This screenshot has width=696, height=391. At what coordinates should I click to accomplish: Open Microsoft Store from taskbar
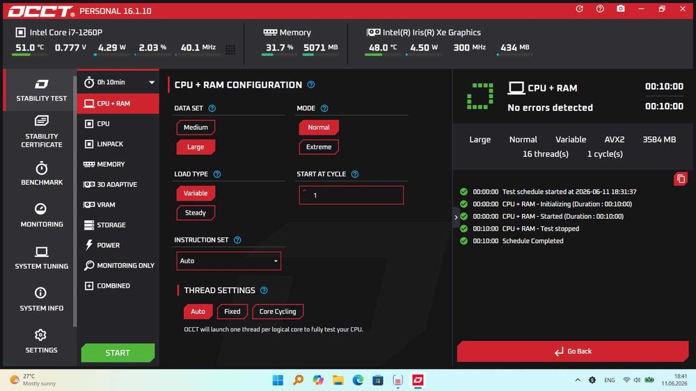[378, 380]
